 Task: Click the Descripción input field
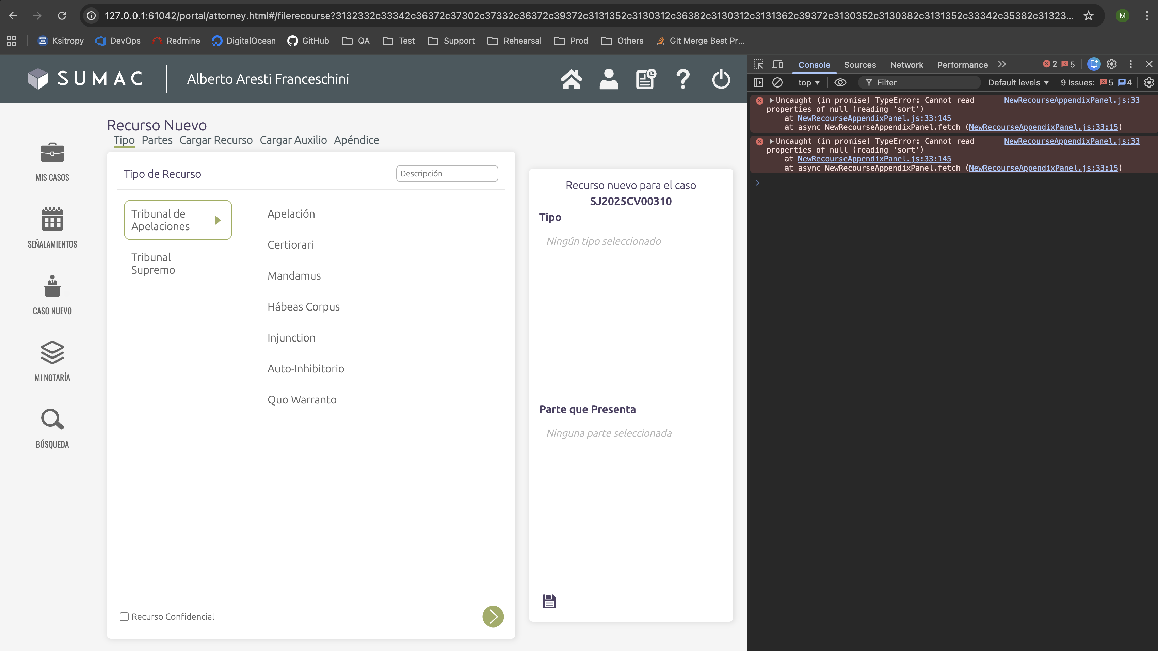tap(446, 174)
